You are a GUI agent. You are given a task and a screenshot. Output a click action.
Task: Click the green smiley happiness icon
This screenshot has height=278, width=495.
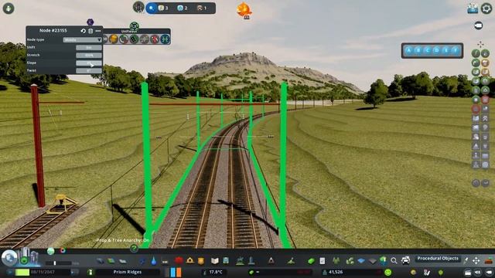[x=388, y=272]
